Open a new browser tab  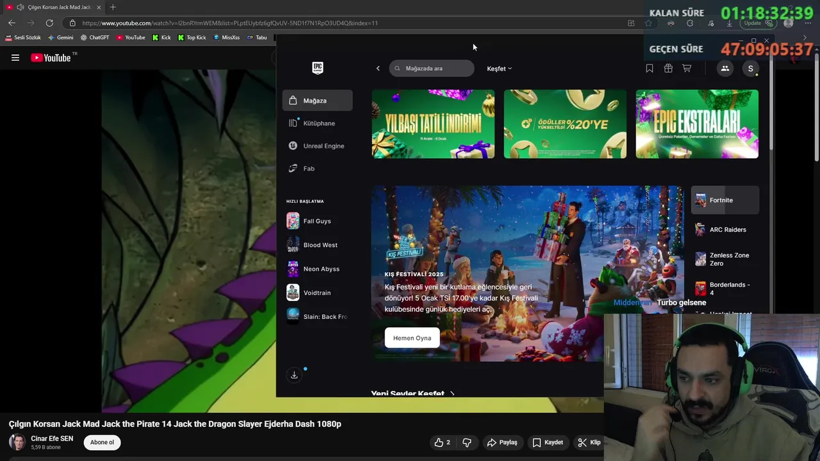pos(113,7)
